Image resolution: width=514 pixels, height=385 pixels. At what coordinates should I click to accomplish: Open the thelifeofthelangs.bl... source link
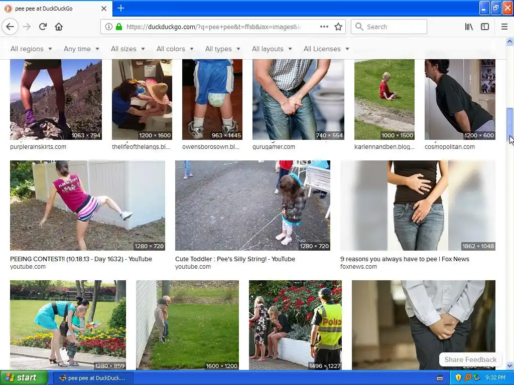click(x=141, y=147)
